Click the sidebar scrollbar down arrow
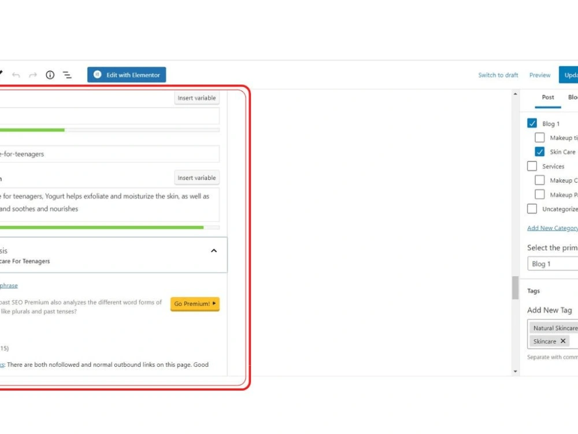The image size is (578, 434). (516, 372)
